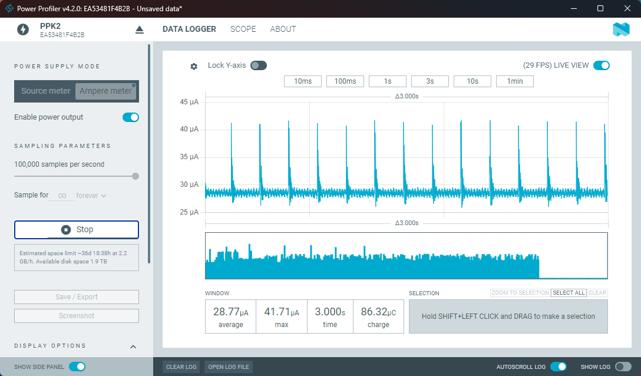The width and height of the screenshot is (641, 376).
Task: Open chart settings gear icon
Action: click(194, 67)
